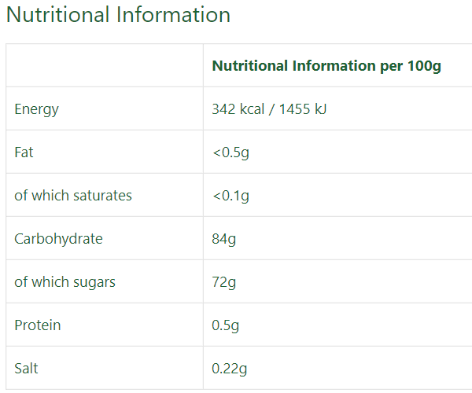Click the empty top-left table header cell

point(105,66)
